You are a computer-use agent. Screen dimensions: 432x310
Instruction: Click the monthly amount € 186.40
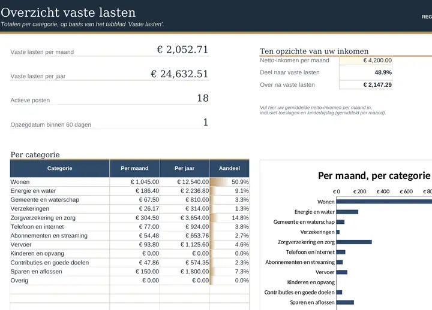[134, 191]
